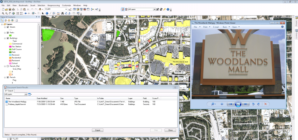Click the Export button
Image resolution: width=298 pixels, height=140 pixels.
click(97, 130)
